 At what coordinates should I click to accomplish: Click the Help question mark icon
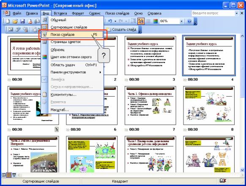point(189,21)
